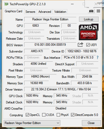Click the Lookup button
Viewport: 104px width, 129px height.
(x=89, y=19)
